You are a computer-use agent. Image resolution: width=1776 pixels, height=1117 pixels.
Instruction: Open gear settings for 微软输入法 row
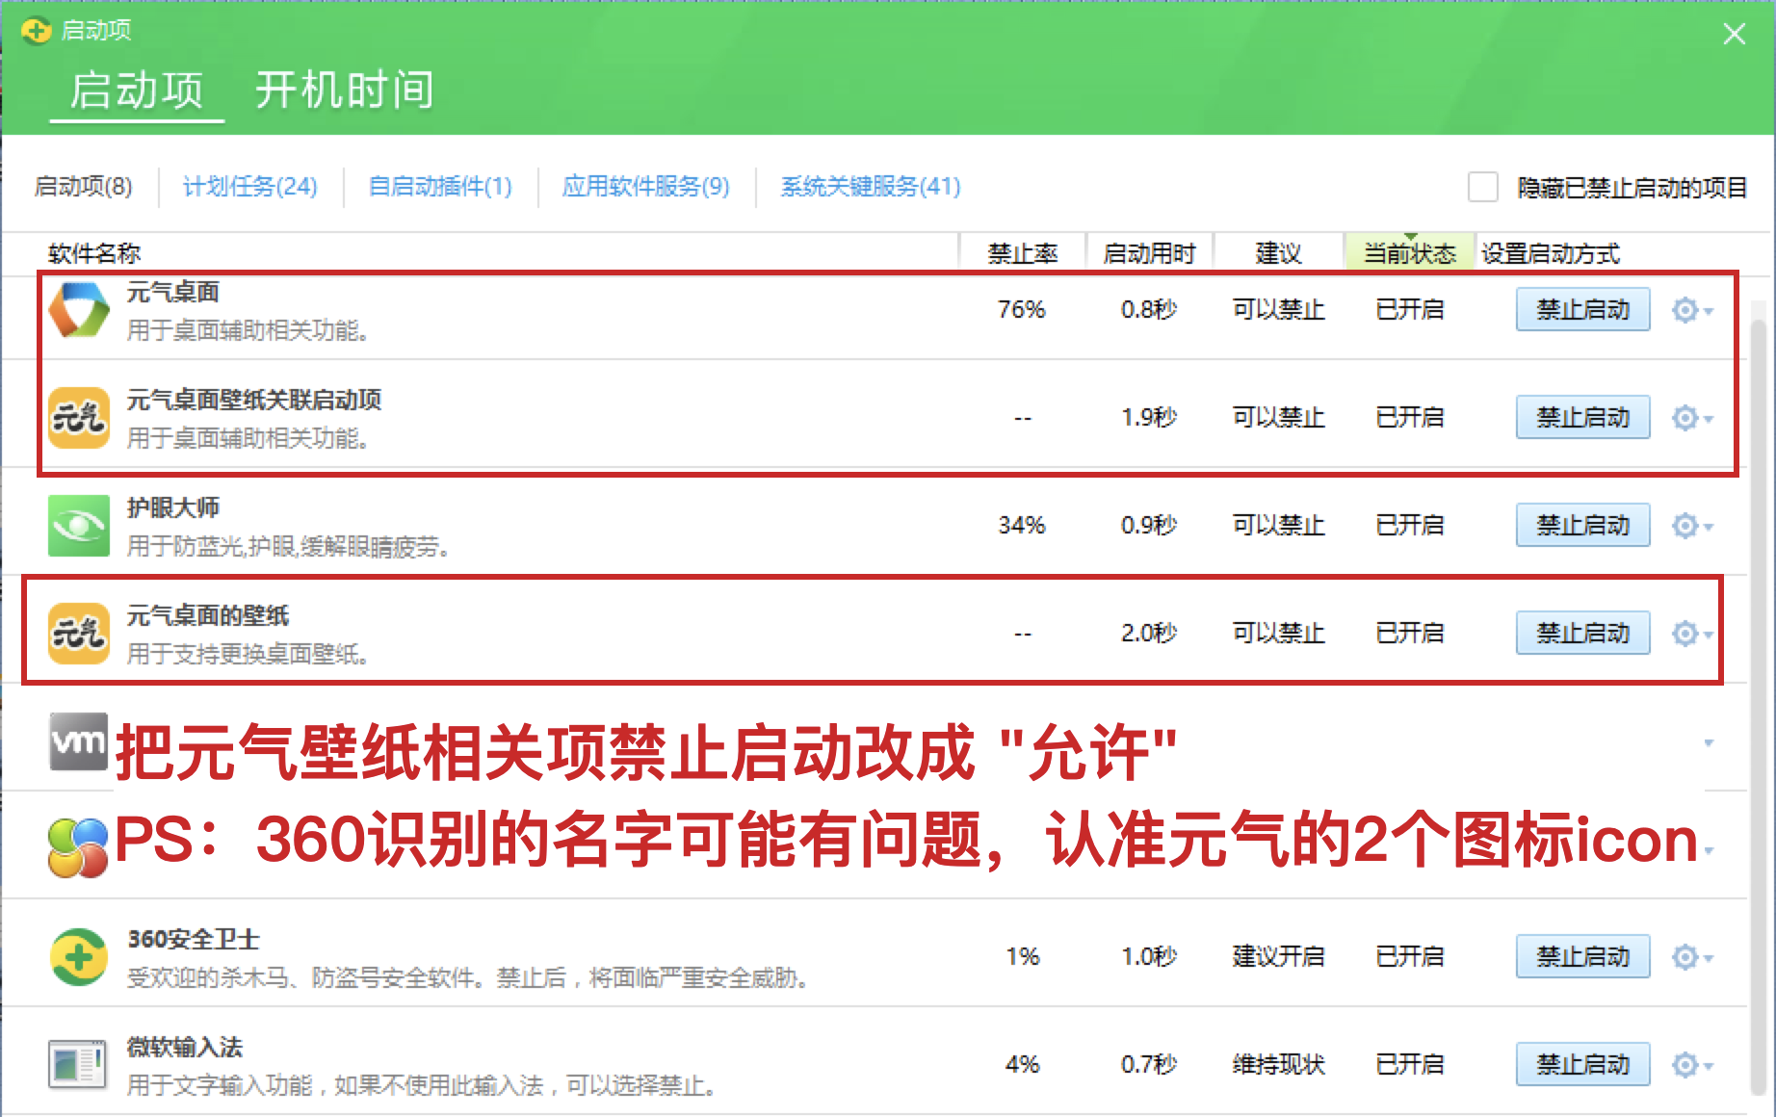[x=1685, y=1065]
